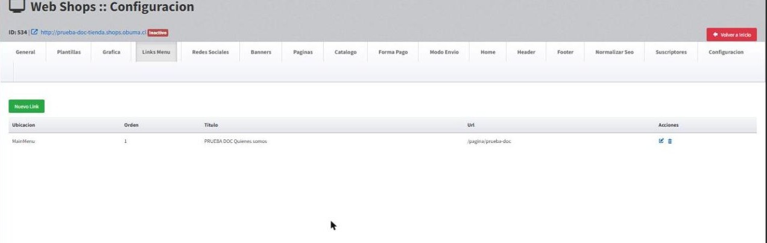
Task: Switch to the Paginas tab
Action: click(303, 52)
